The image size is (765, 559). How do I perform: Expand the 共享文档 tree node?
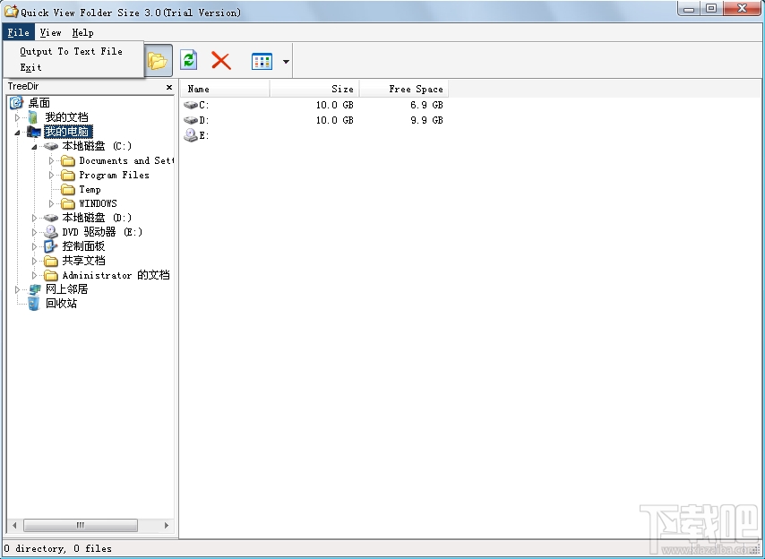coord(34,261)
